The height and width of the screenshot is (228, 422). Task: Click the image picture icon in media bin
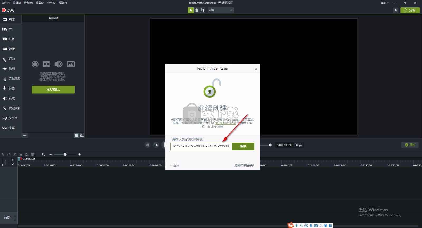click(71, 64)
